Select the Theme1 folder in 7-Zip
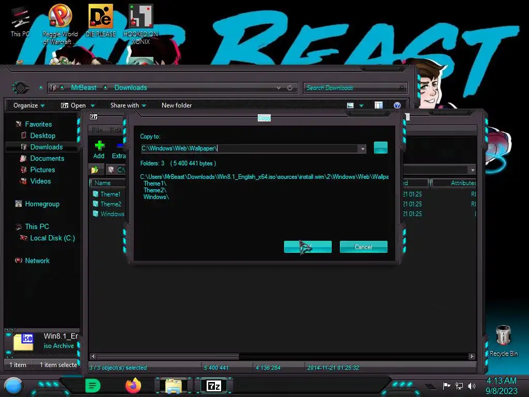 tap(110, 194)
